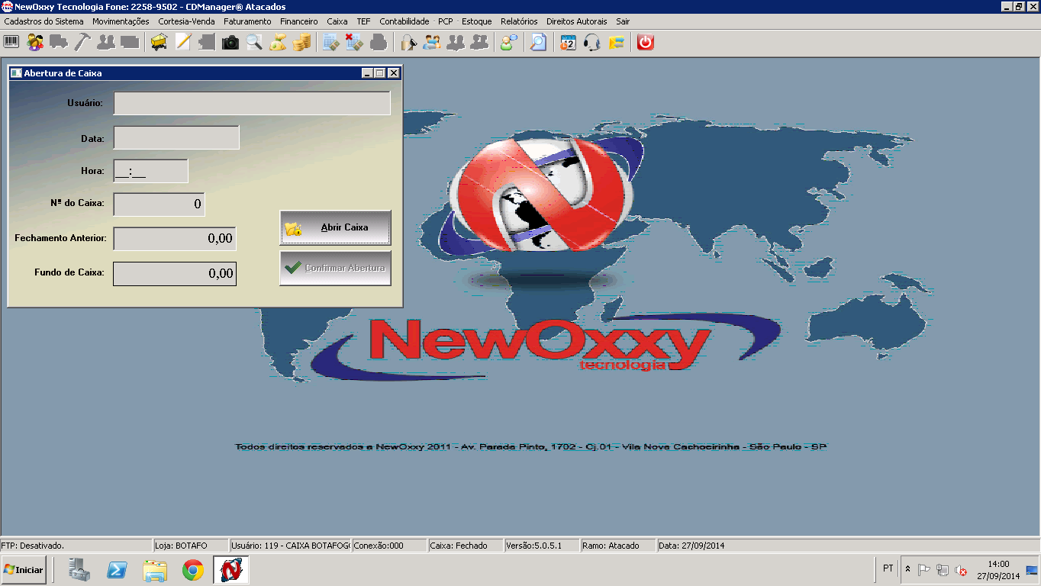The height and width of the screenshot is (586, 1041).
Task: Open the Movimentações menu
Action: pyautogui.click(x=121, y=21)
